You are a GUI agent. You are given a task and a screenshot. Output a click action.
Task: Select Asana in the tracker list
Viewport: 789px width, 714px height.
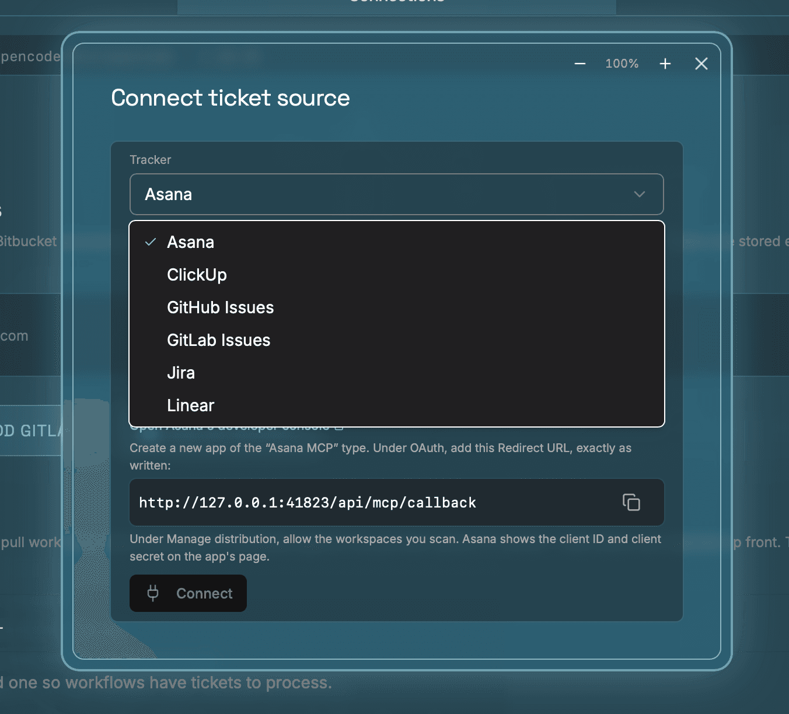click(397, 242)
